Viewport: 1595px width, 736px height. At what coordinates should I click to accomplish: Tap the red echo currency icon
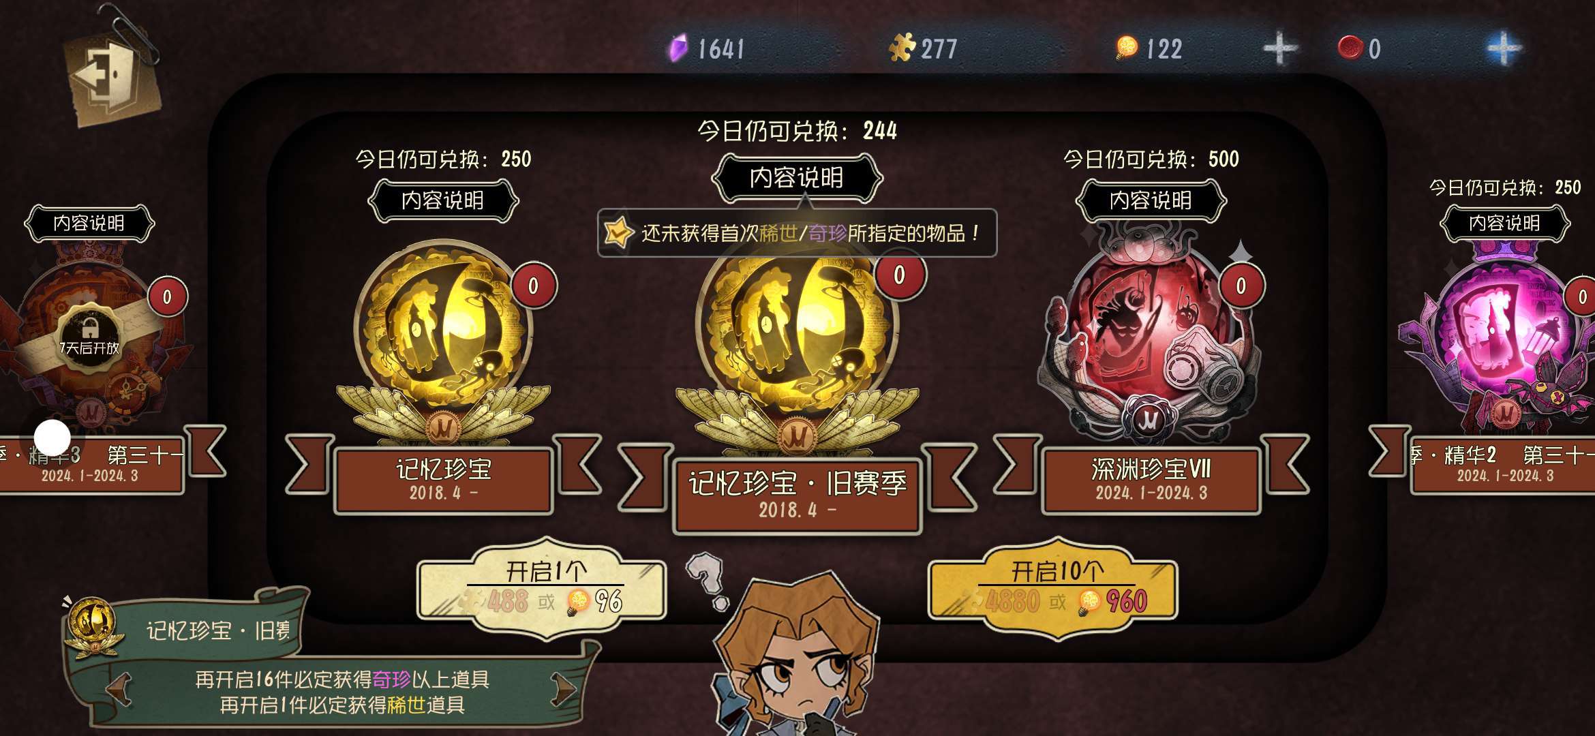(x=1350, y=48)
